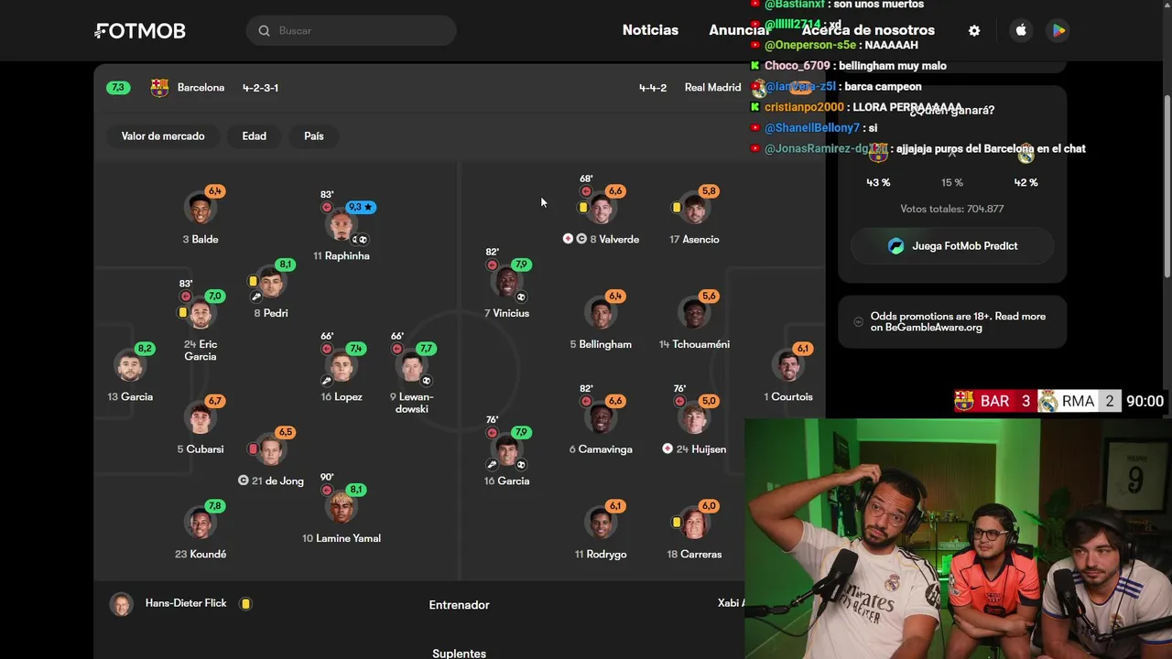Screen dimensions: 1172x659
Task: Vote Barcelona 43 % in poll
Action: click(878, 183)
